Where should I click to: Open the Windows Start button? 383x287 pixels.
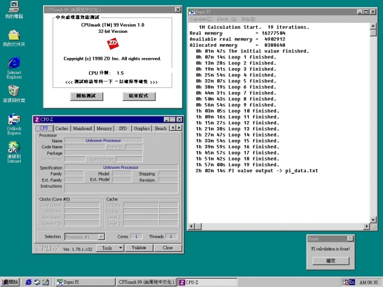click(x=11, y=282)
